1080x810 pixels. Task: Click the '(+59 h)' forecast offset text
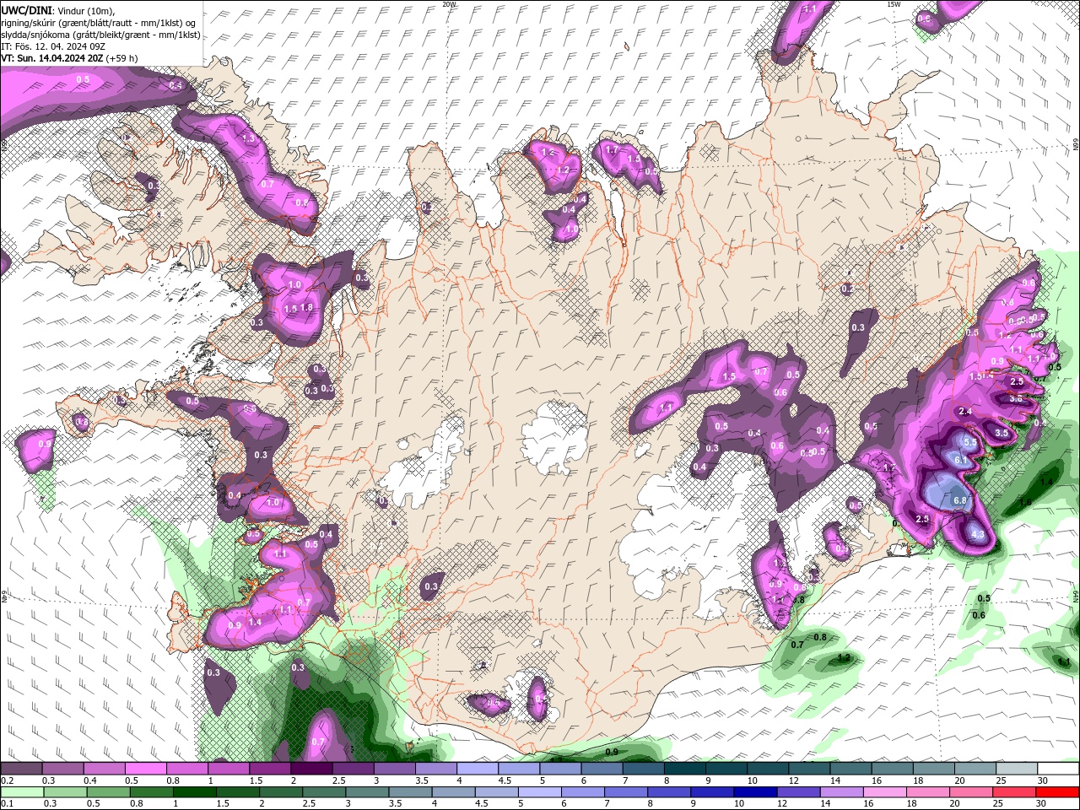(x=121, y=58)
